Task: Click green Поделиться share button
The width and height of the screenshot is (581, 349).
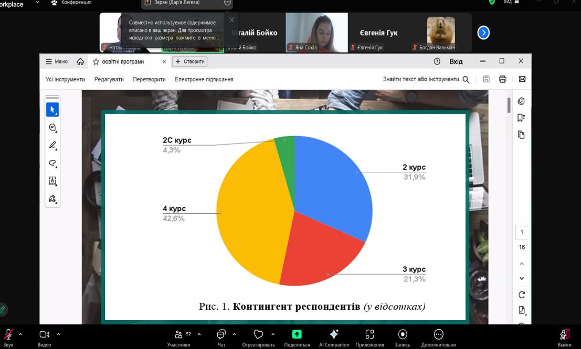Action: click(297, 338)
